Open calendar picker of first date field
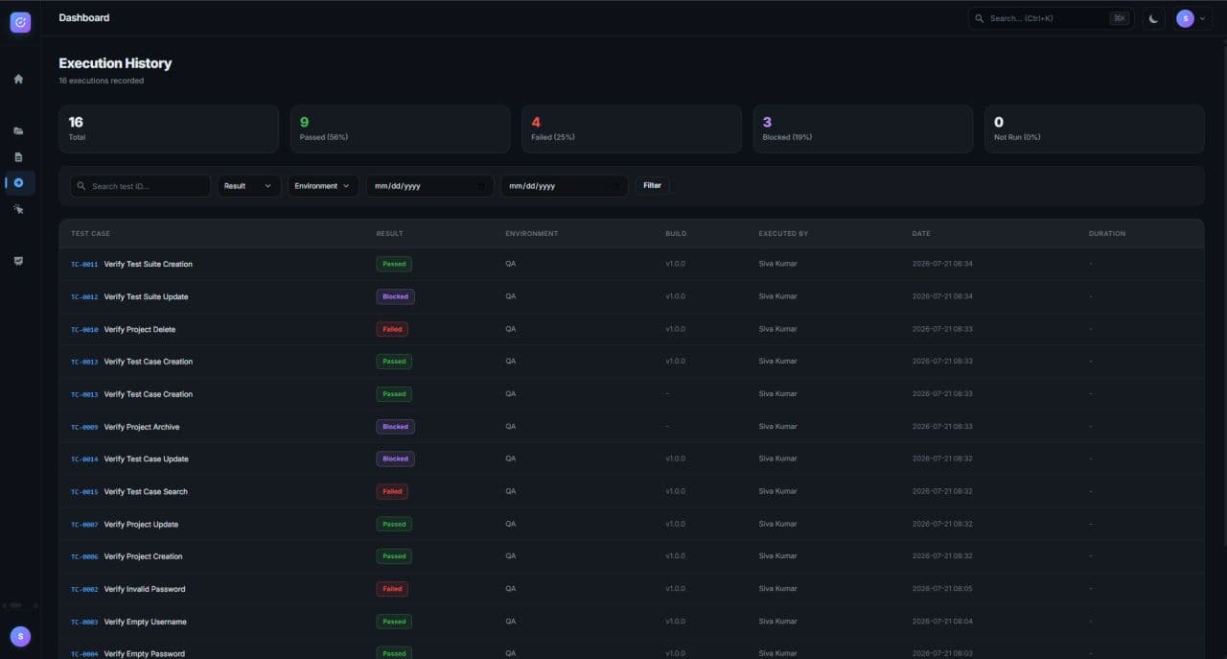1227x659 pixels. [481, 186]
